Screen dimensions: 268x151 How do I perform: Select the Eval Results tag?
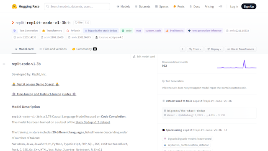(175, 31)
